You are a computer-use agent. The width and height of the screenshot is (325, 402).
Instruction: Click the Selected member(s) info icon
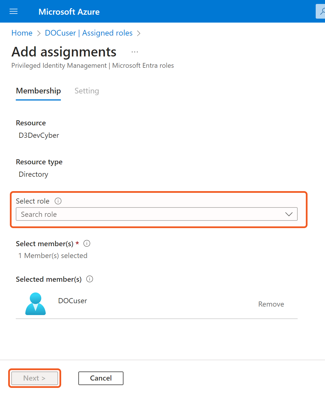coord(90,279)
